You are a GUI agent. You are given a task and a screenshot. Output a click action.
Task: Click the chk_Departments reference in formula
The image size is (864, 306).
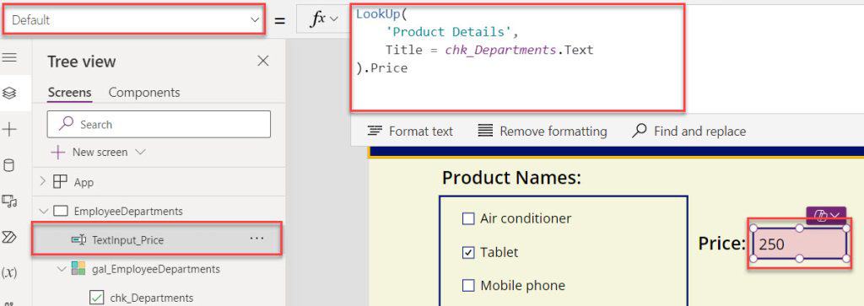pyautogui.click(x=500, y=50)
